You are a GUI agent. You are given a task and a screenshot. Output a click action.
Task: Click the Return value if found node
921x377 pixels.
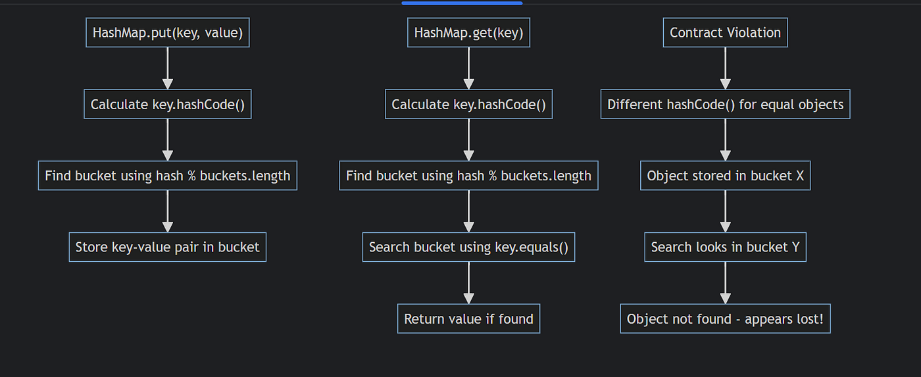click(x=468, y=318)
